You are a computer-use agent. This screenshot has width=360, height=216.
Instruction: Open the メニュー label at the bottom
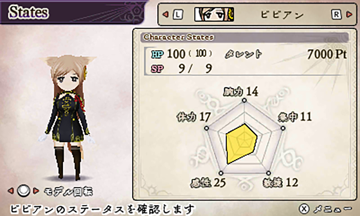[x=332, y=209]
